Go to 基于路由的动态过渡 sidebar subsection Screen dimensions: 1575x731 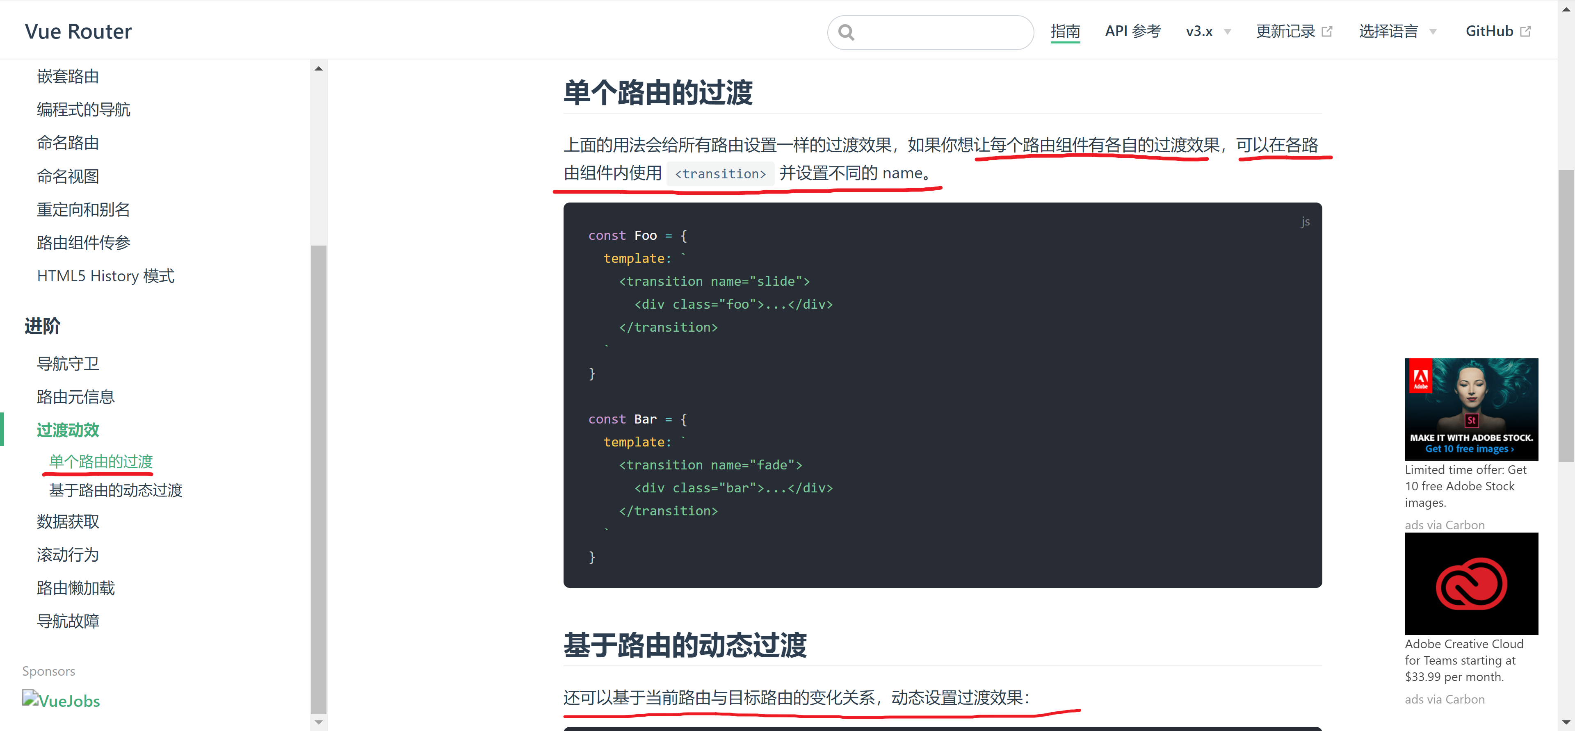click(x=116, y=490)
